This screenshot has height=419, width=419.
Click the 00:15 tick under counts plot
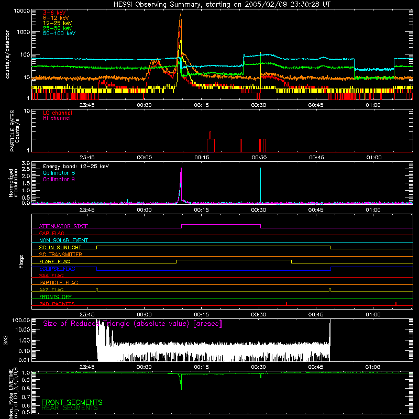201,105
